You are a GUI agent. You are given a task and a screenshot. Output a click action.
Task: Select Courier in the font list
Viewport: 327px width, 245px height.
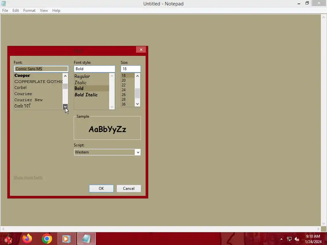point(38,94)
